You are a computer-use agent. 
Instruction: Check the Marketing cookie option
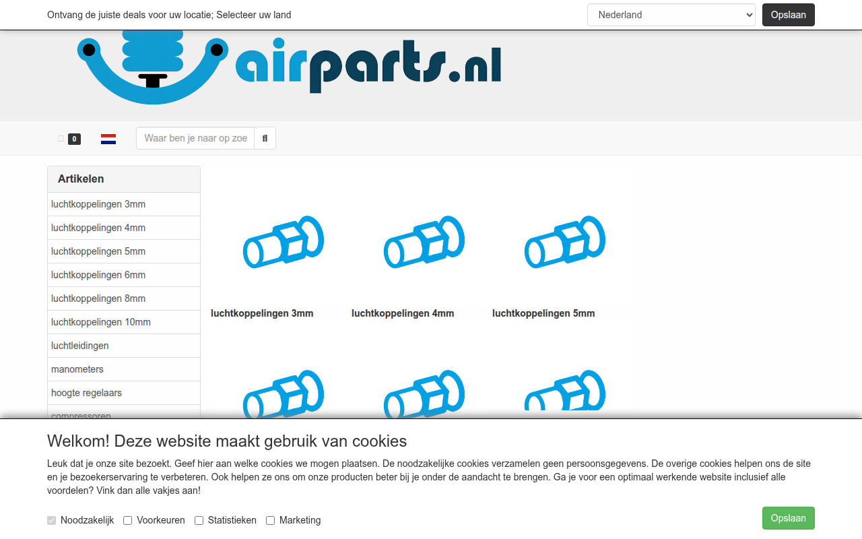[271, 520]
